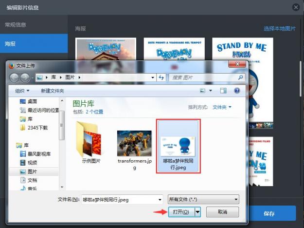Toggle the preview pane icon
Viewport: 304px width, 228px height.
223,91
